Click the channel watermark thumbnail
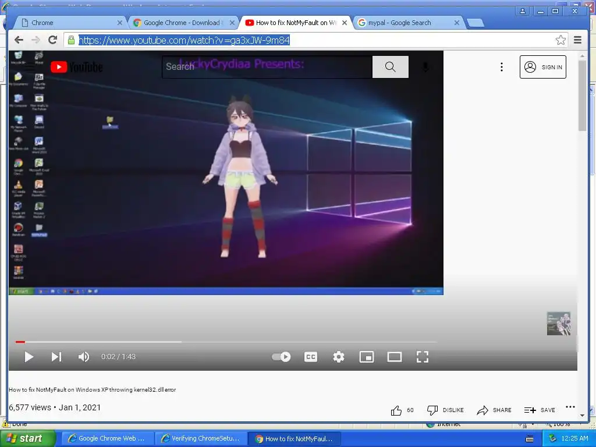 click(558, 324)
